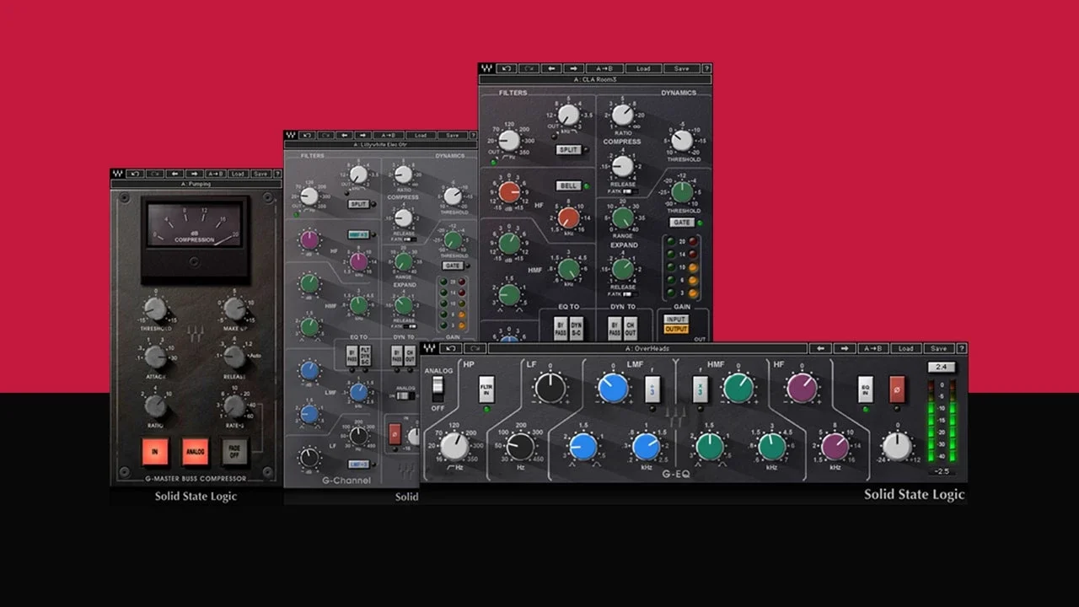Toggle FLTR IN in the G-EQ window
The height and width of the screenshot is (607, 1079).
click(486, 389)
